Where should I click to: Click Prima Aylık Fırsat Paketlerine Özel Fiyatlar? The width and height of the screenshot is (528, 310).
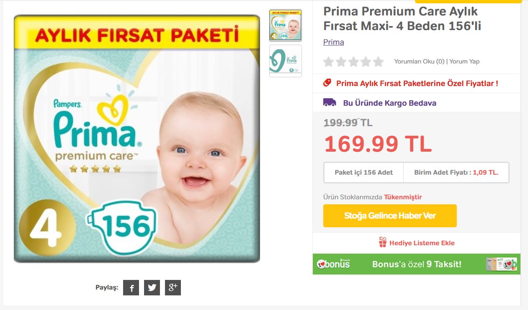(417, 83)
